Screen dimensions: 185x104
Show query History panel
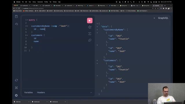[x=16, y=24]
